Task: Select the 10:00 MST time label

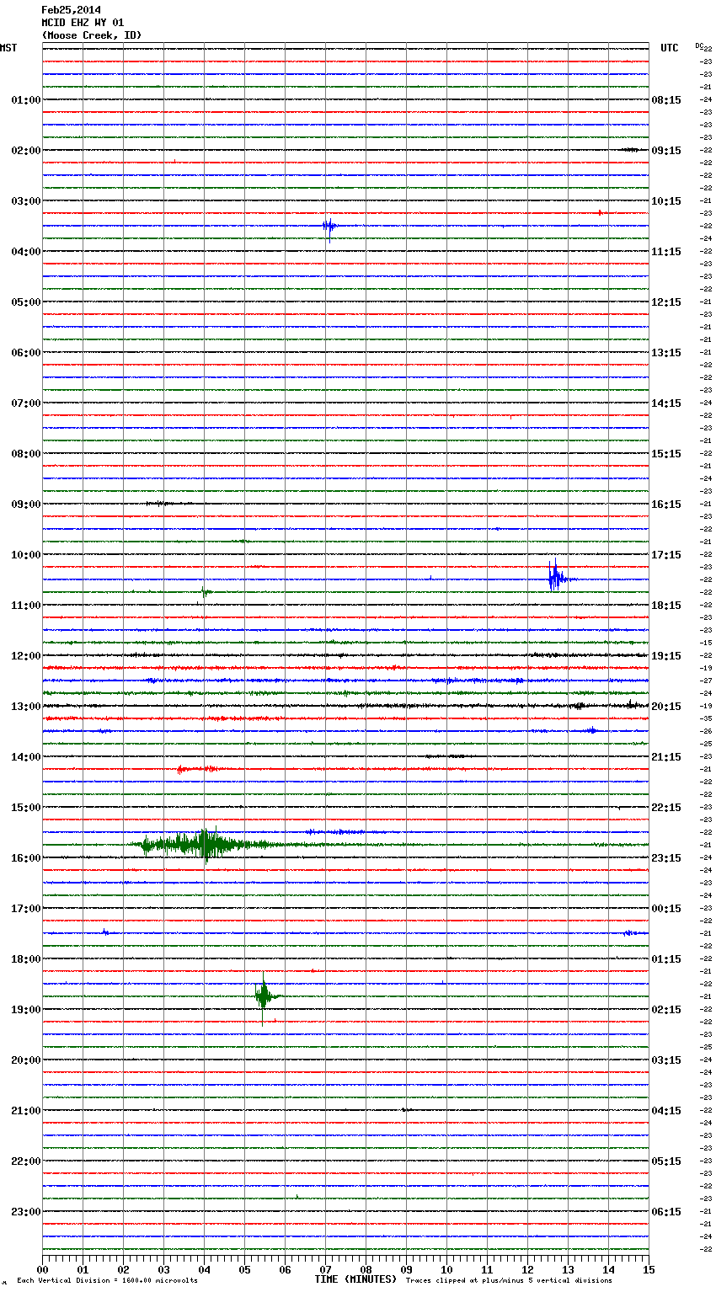Action: click(x=25, y=555)
